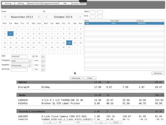Click the Start hour input box
Viewport: 166px width, 125px height.
tap(93, 12)
